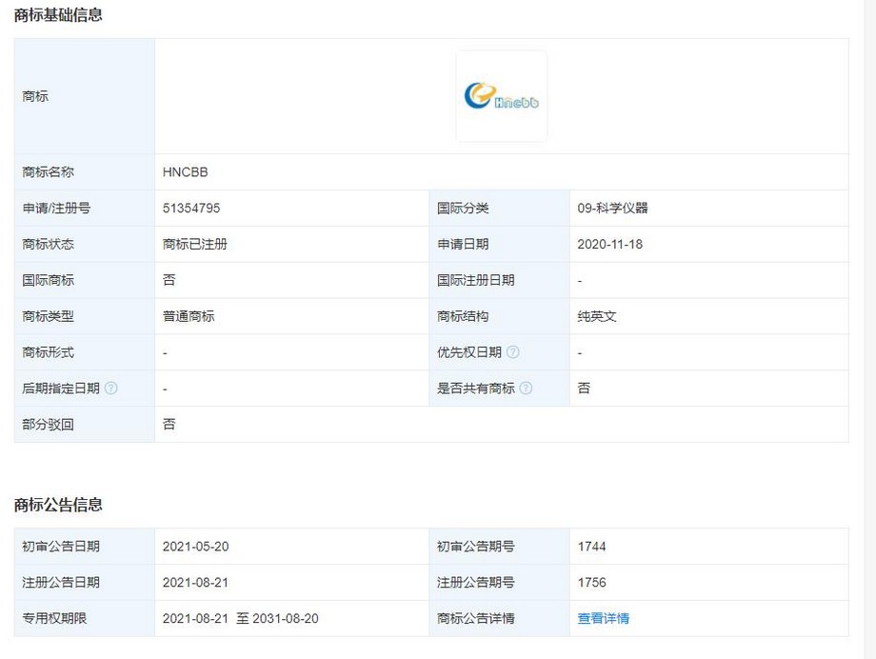Click the application date 2020-11-18
The width and height of the screenshot is (876, 659).
coord(609,245)
